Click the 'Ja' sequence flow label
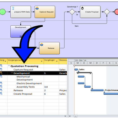The image size is (118, 118). tap(77, 14)
